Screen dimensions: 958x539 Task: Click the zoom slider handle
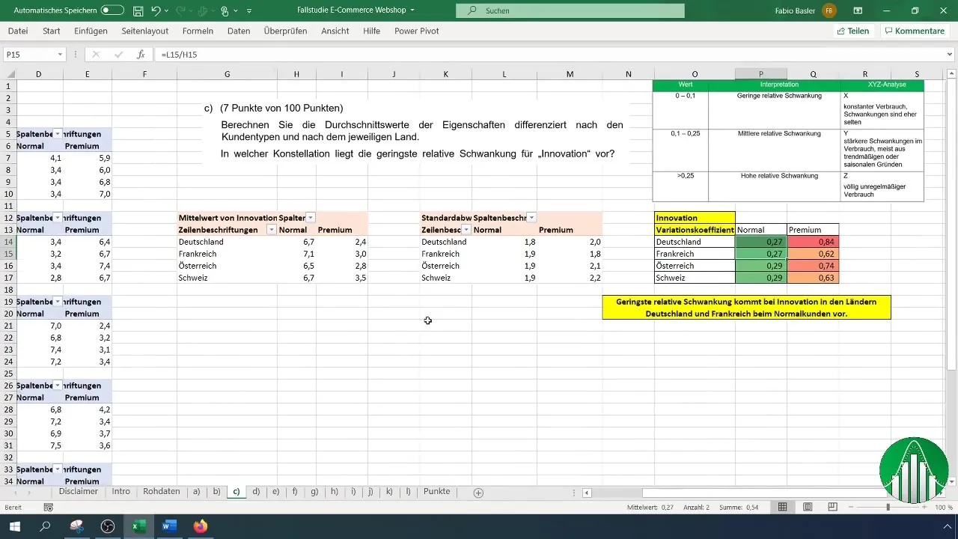tap(888, 507)
